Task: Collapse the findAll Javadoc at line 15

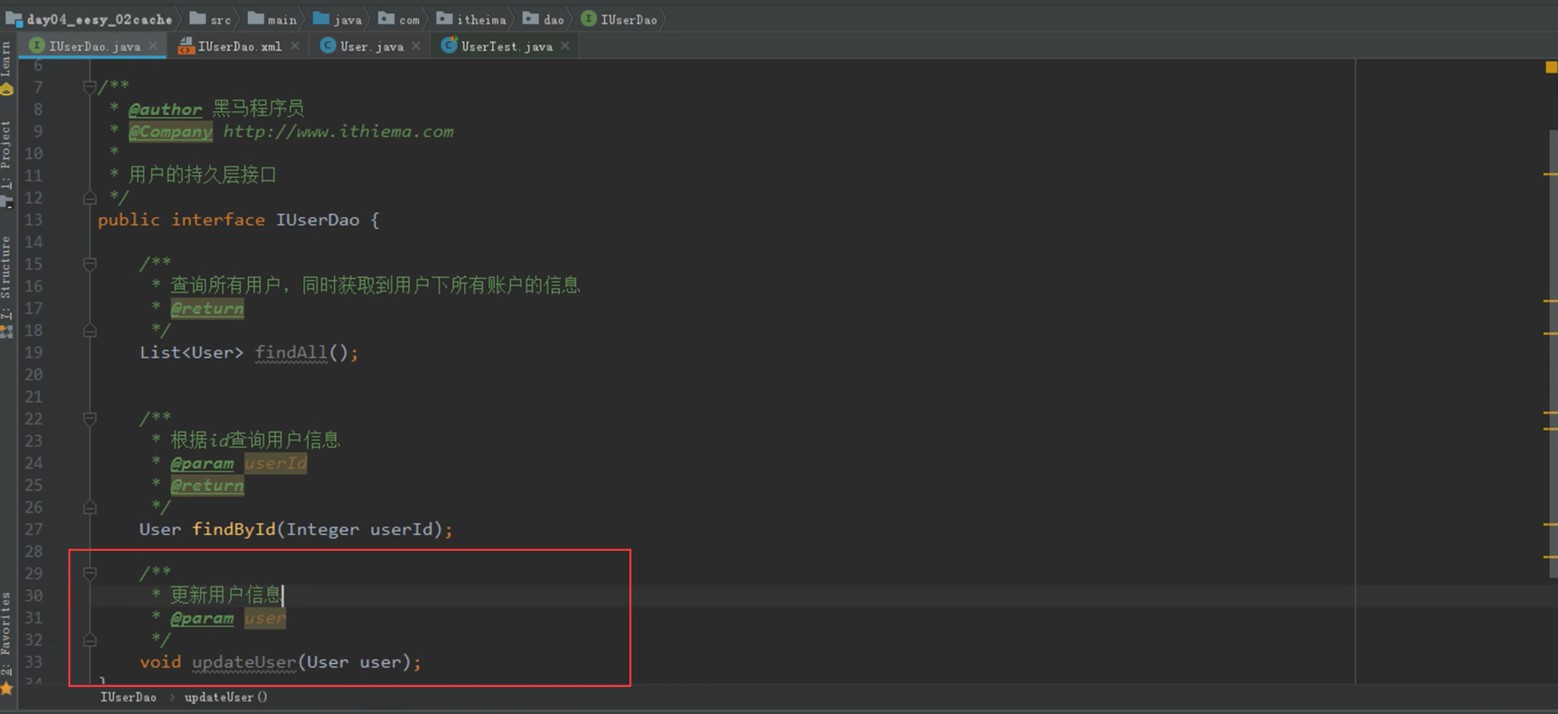Action: 90,264
